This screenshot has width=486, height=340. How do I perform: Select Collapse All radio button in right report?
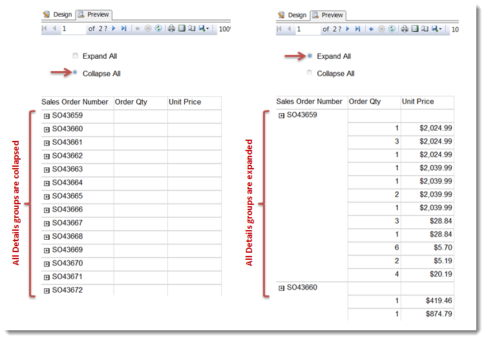click(310, 73)
